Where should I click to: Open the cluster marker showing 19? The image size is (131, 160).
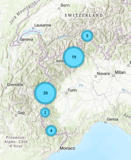(74, 57)
